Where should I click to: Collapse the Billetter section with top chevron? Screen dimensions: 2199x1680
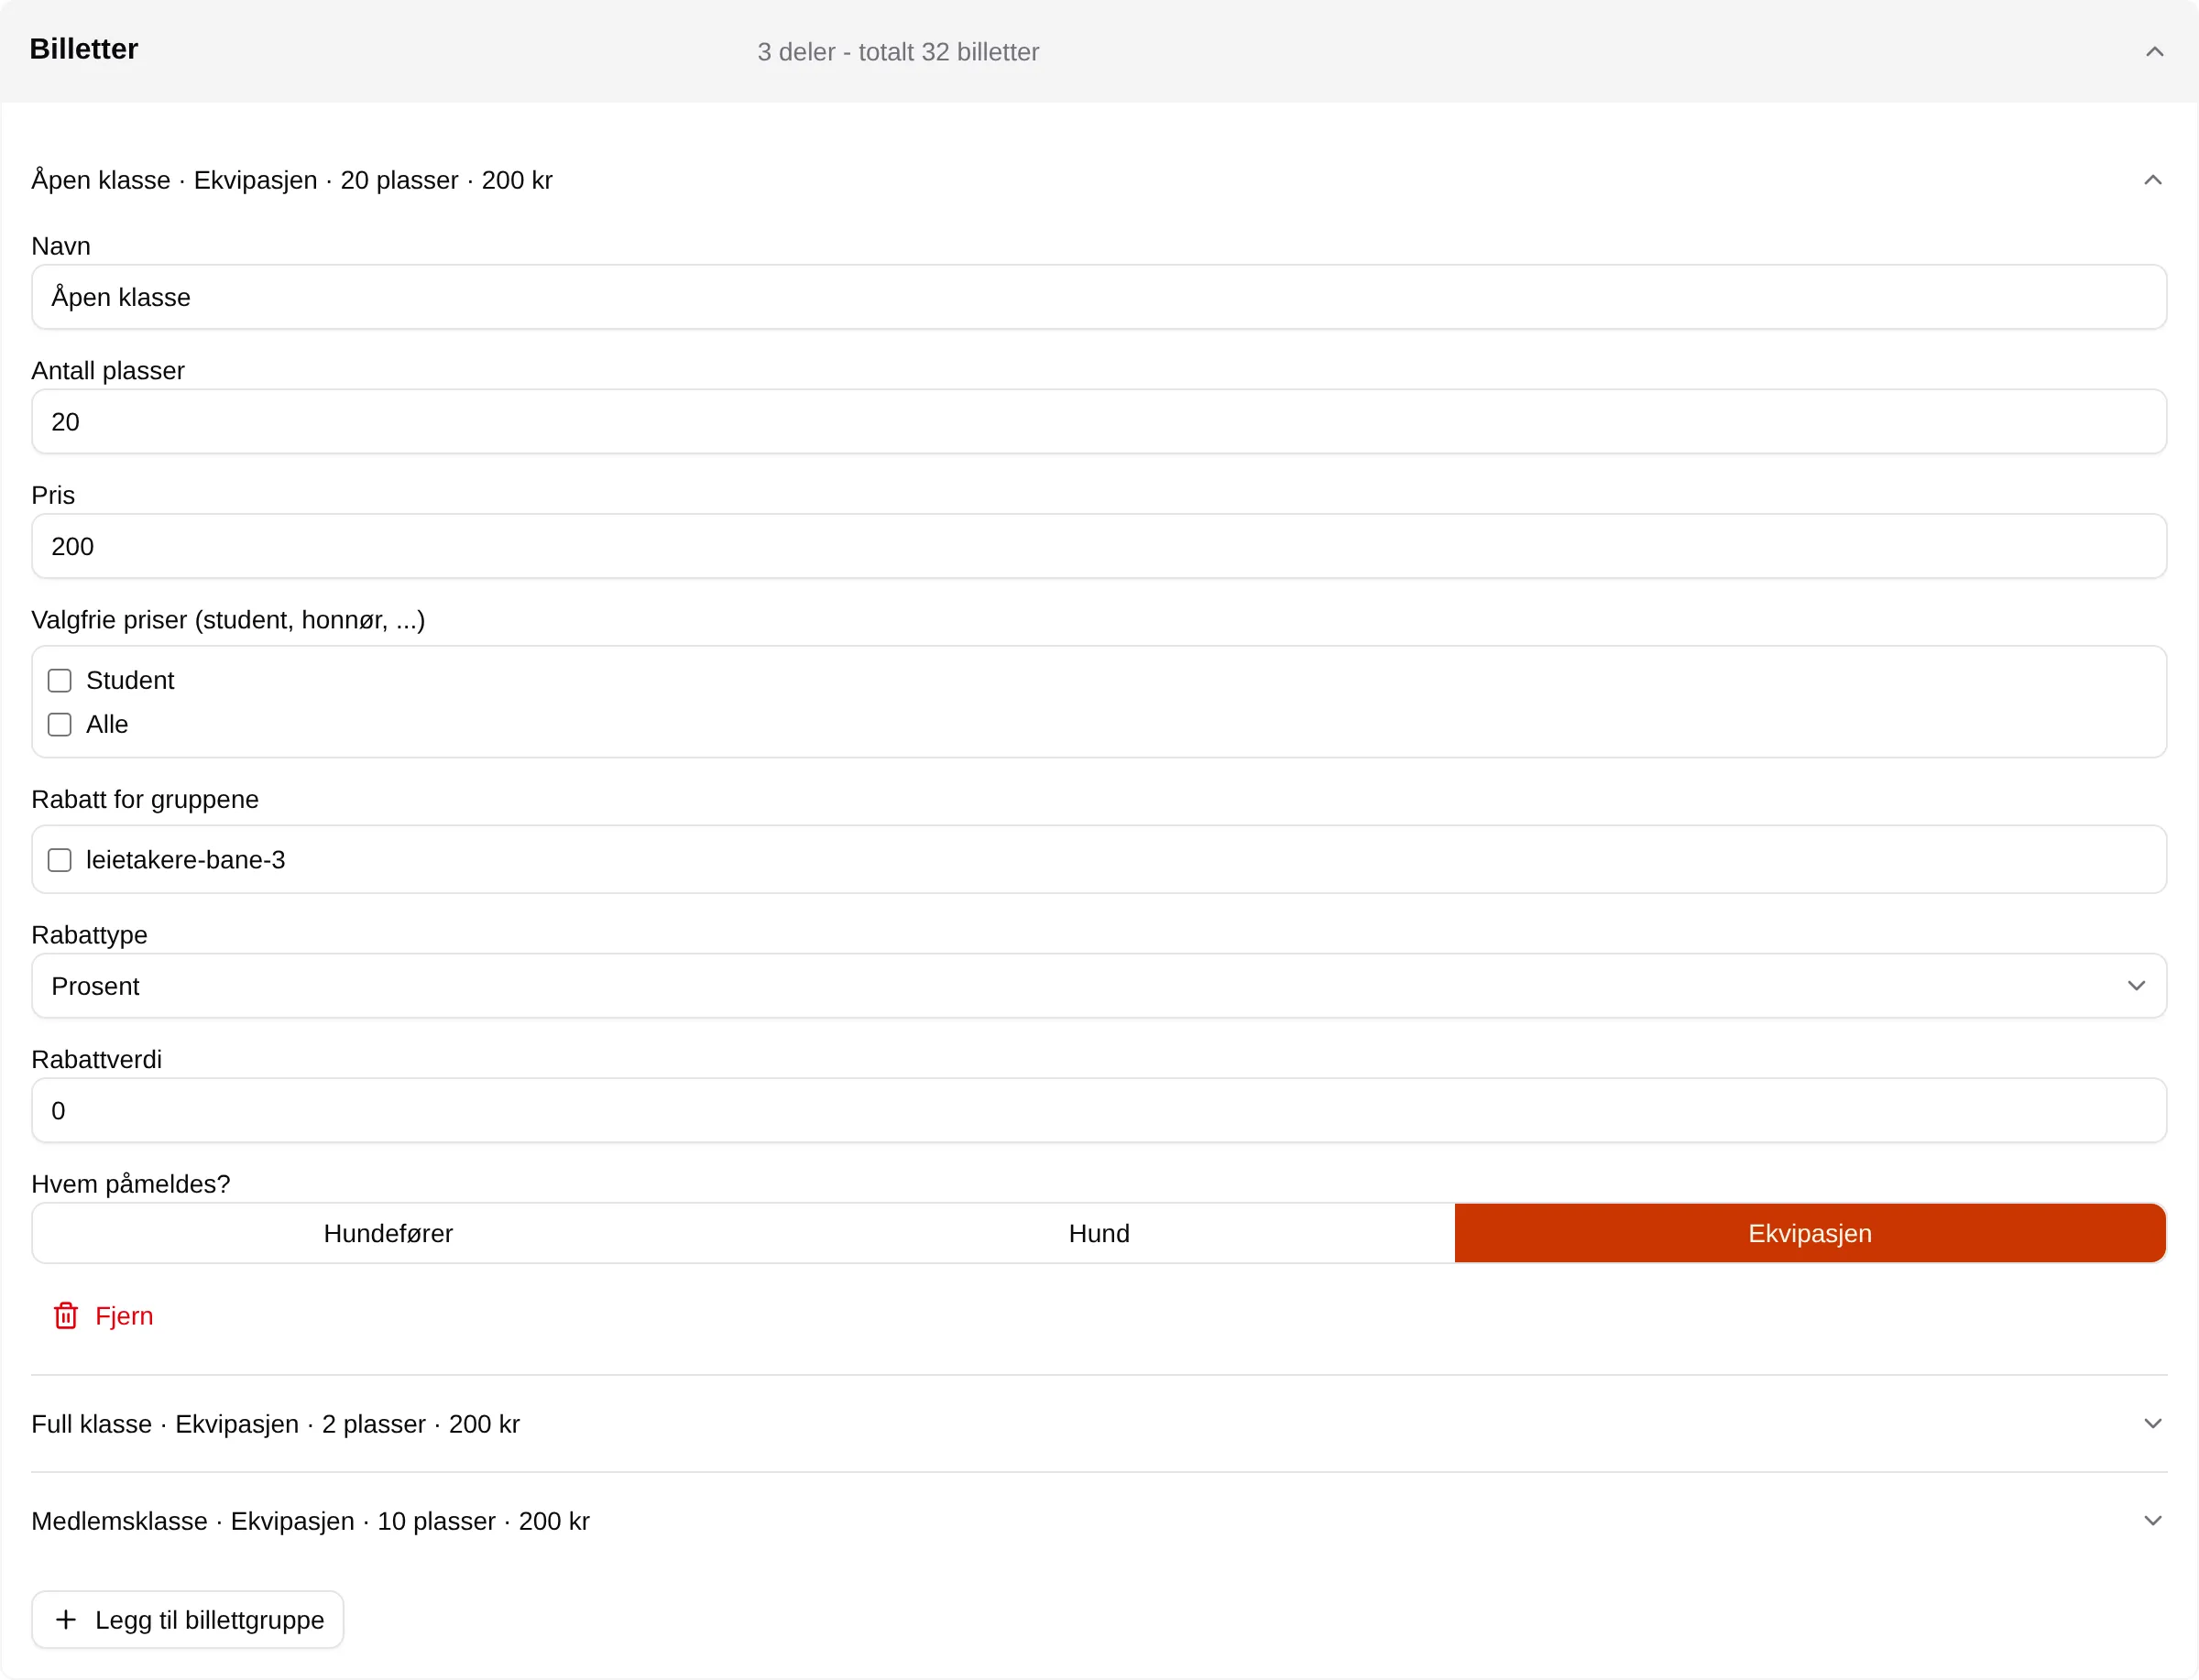pyautogui.click(x=2154, y=52)
